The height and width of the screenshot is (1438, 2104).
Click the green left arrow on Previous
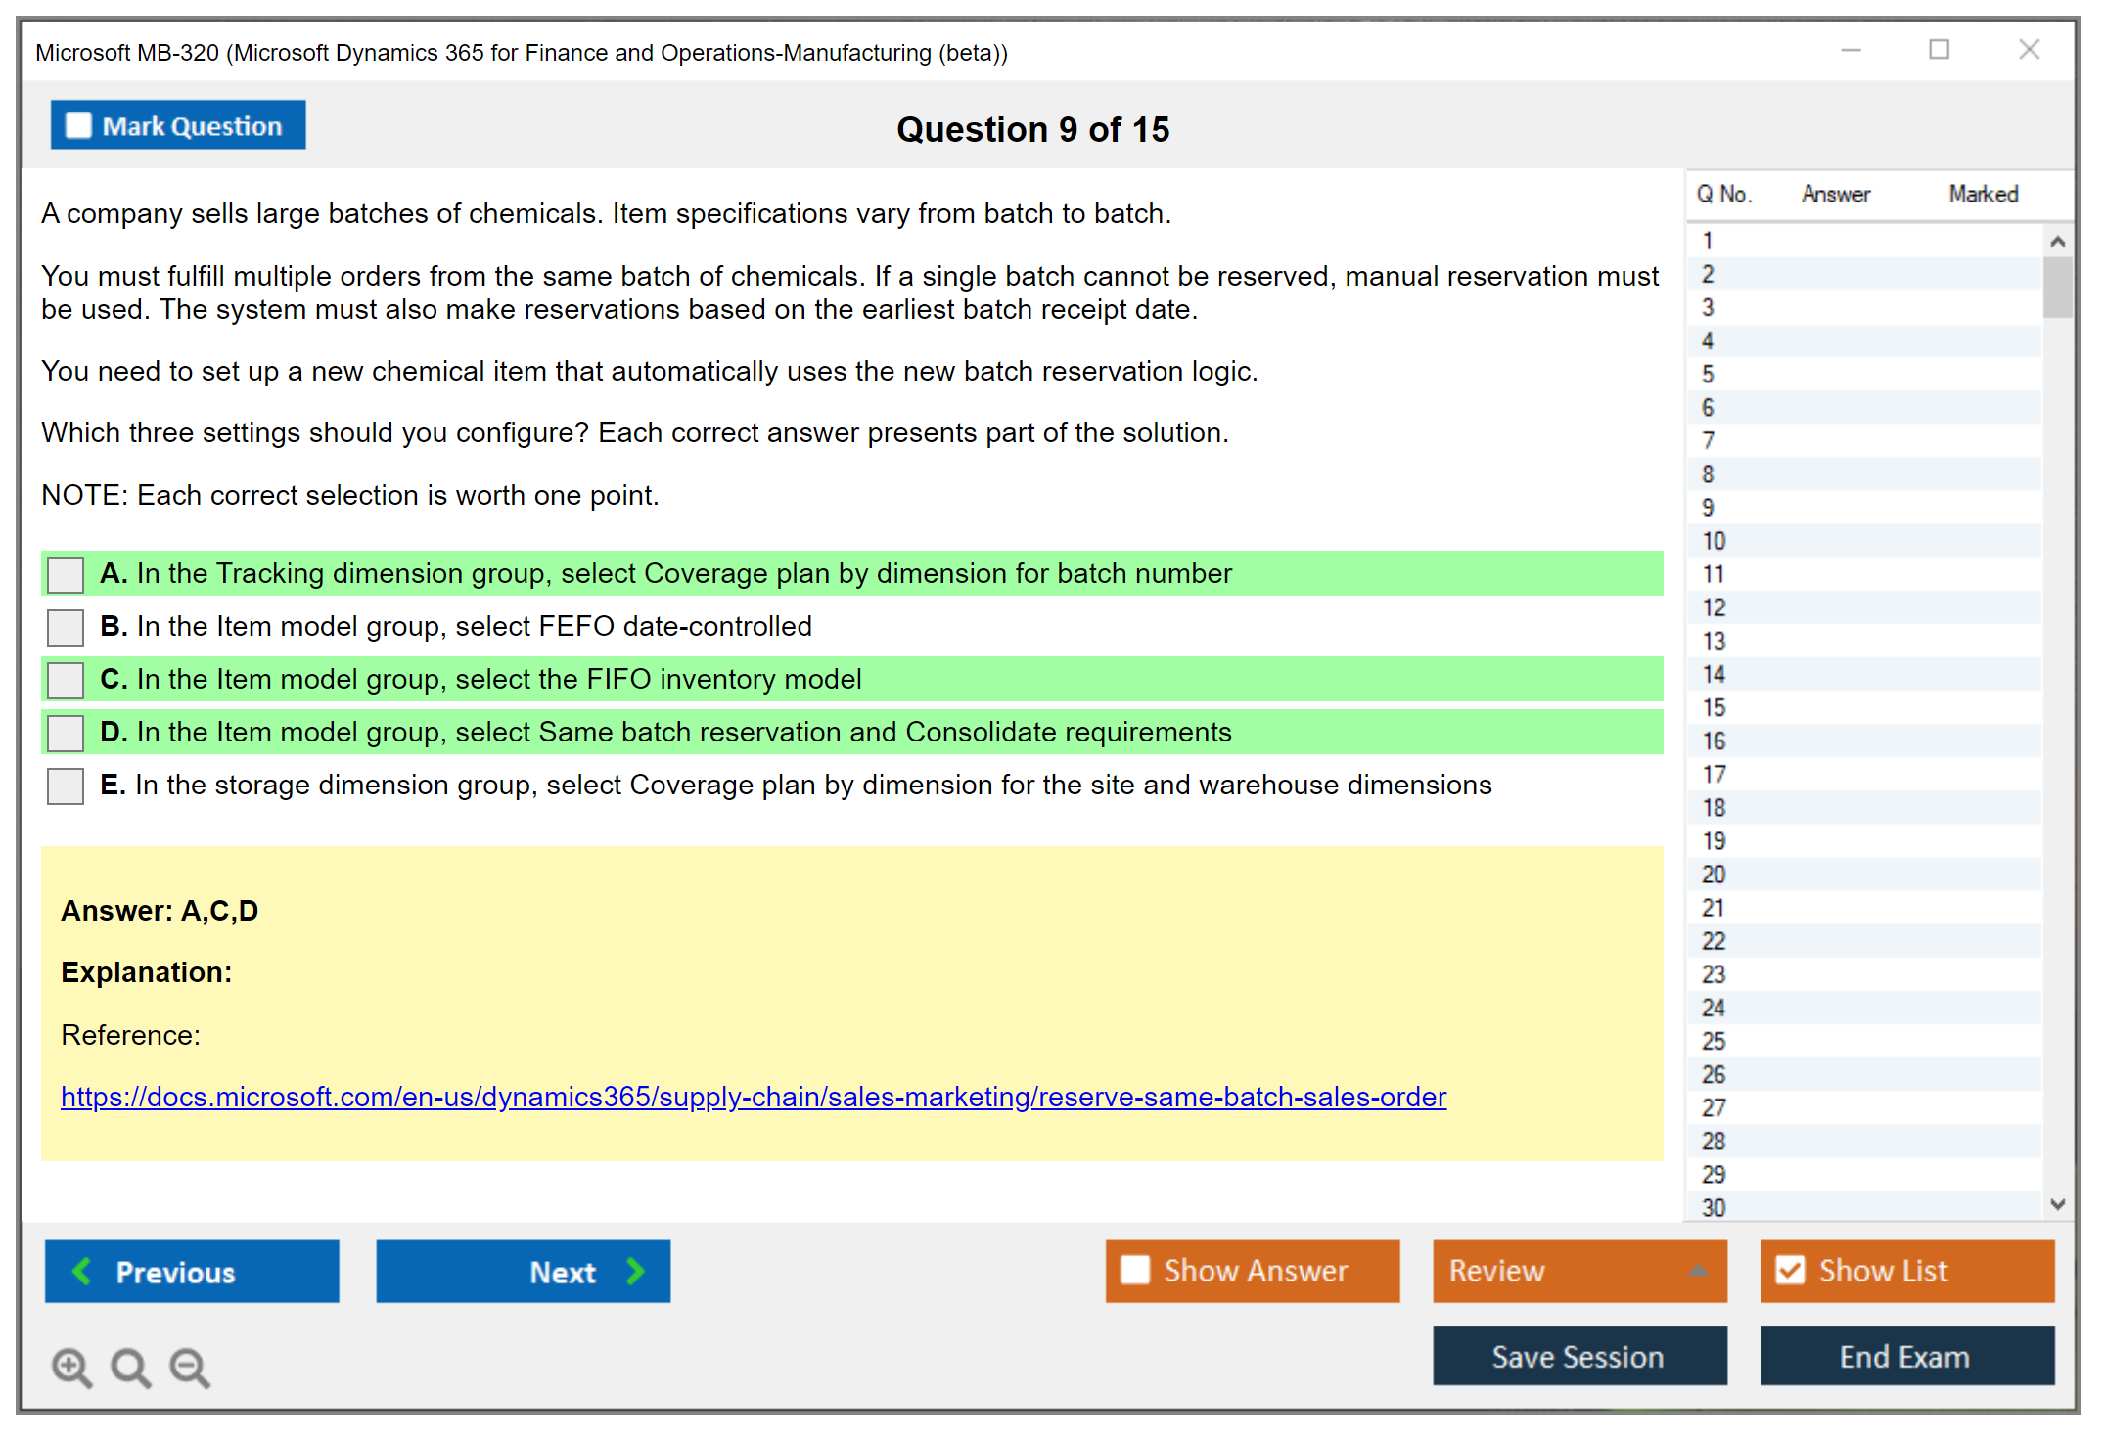tap(82, 1271)
